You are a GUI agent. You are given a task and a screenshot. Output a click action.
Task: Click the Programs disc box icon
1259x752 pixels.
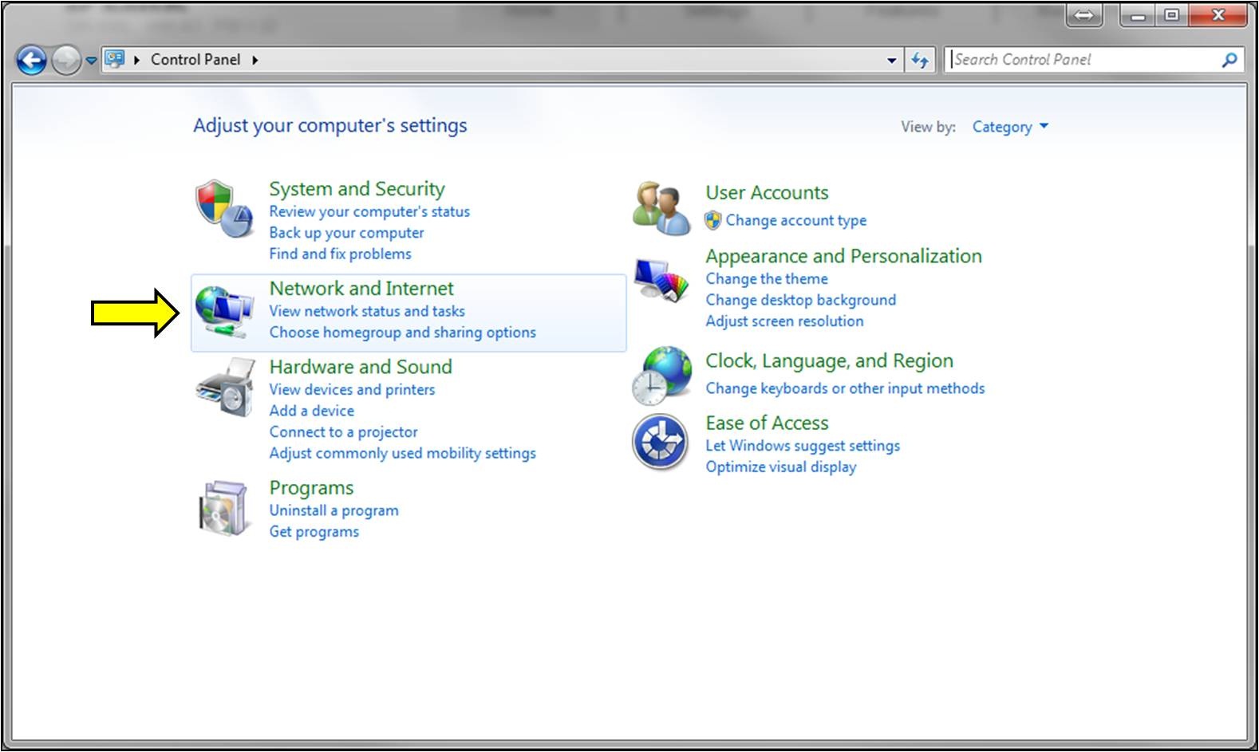[x=223, y=507]
